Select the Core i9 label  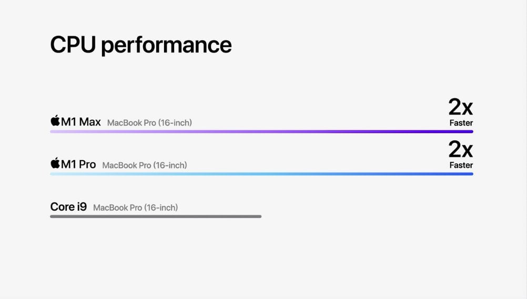[68, 207]
